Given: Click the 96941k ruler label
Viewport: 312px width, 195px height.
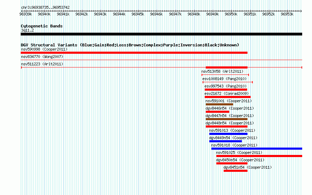Looking at the screenshot, I should pyautogui.click(x=63, y=14).
